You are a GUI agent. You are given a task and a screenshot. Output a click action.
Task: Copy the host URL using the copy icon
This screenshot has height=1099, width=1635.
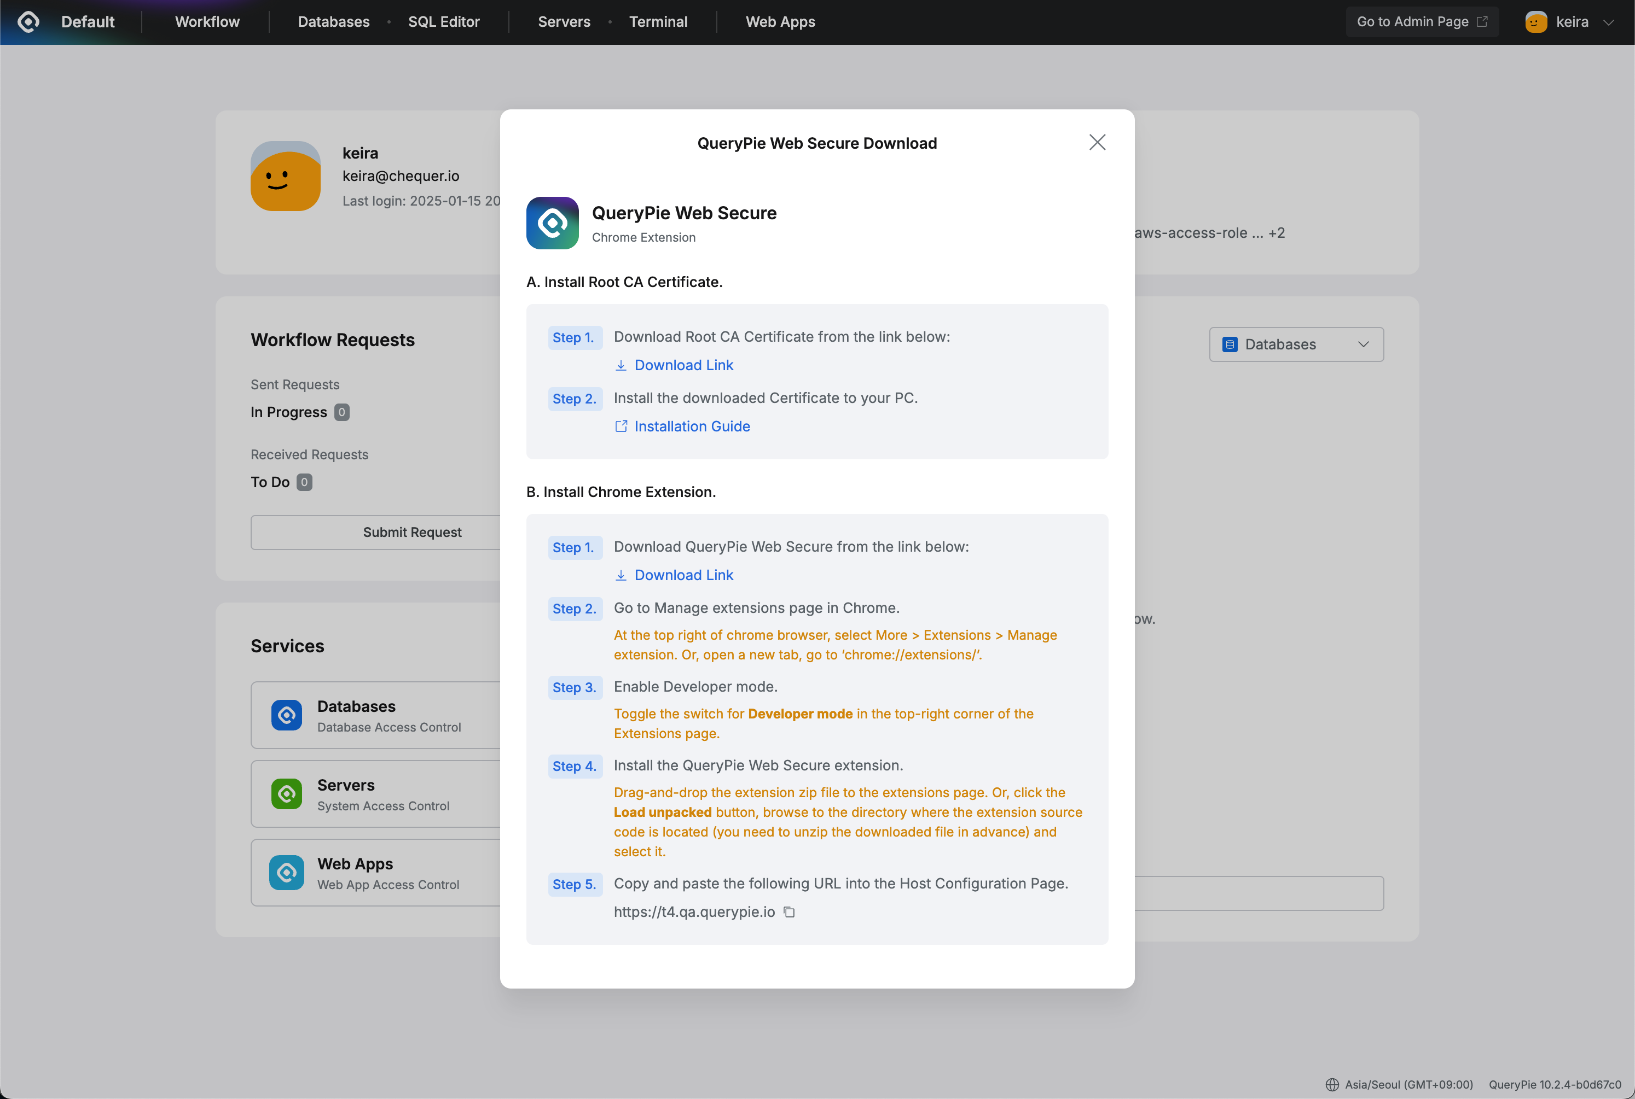click(789, 912)
